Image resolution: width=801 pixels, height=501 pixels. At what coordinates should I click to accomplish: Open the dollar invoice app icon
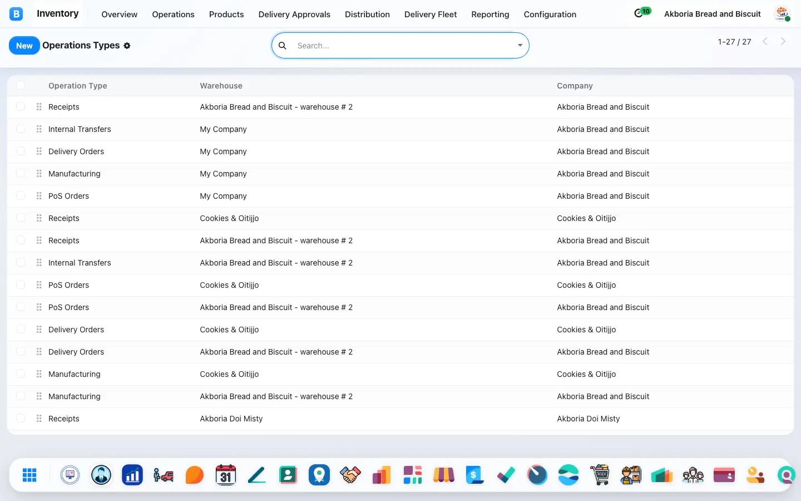[x=475, y=475]
